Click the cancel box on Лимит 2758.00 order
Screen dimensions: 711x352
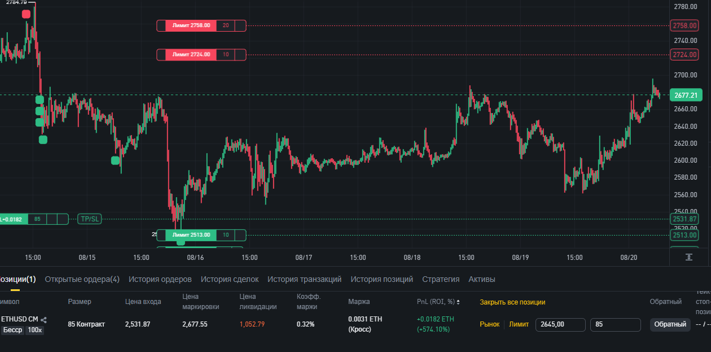click(240, 25)
